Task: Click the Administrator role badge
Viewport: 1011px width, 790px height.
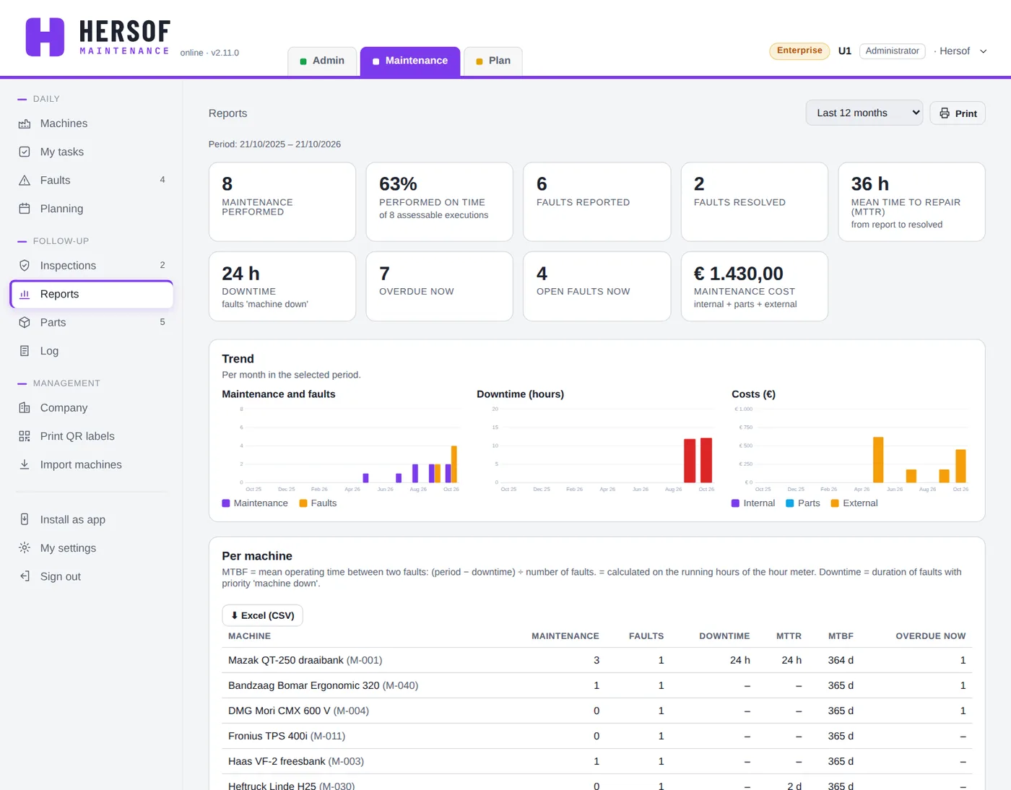Action: [892, 51]
